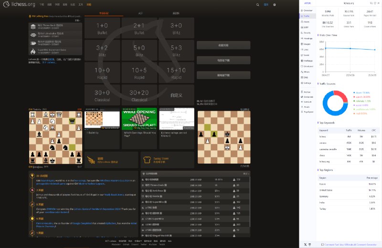This screenshot has height=248, width=382.
Task: Click the lichess row in Top Keywords
Action: tap(348, 137)
